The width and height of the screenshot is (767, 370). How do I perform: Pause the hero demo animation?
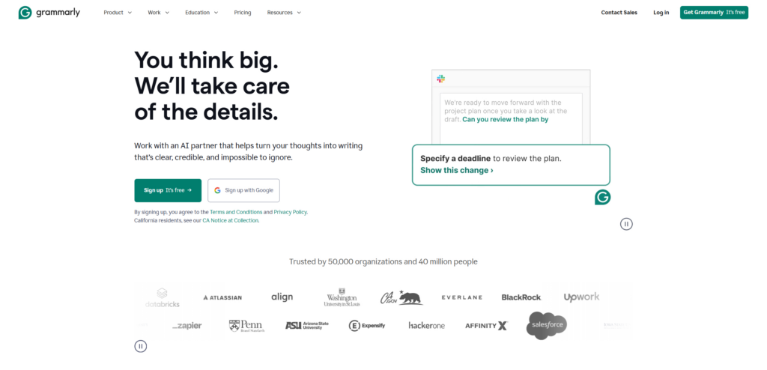click(626, 223)
